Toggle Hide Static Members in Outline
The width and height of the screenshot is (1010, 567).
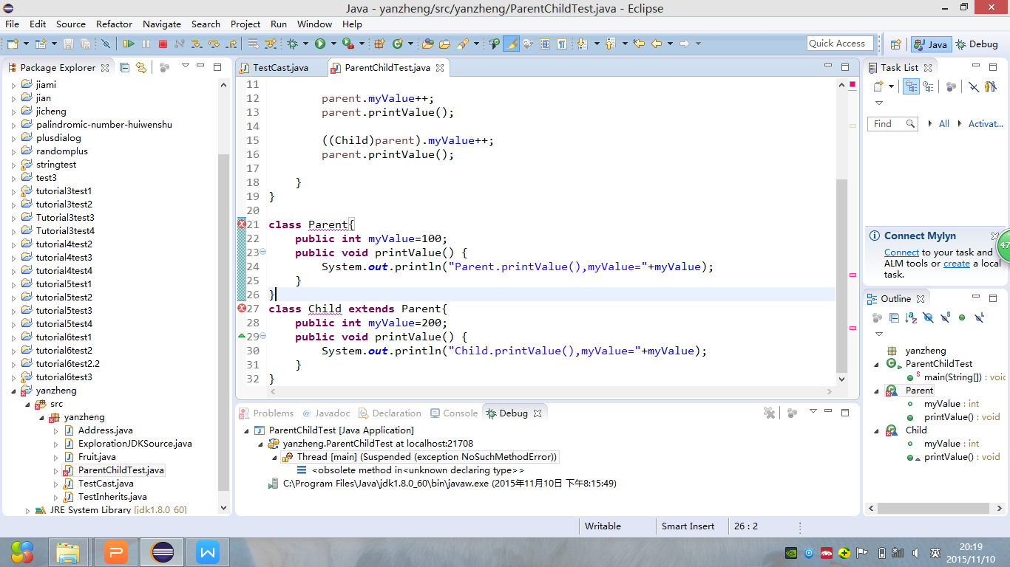click(945, 317)
